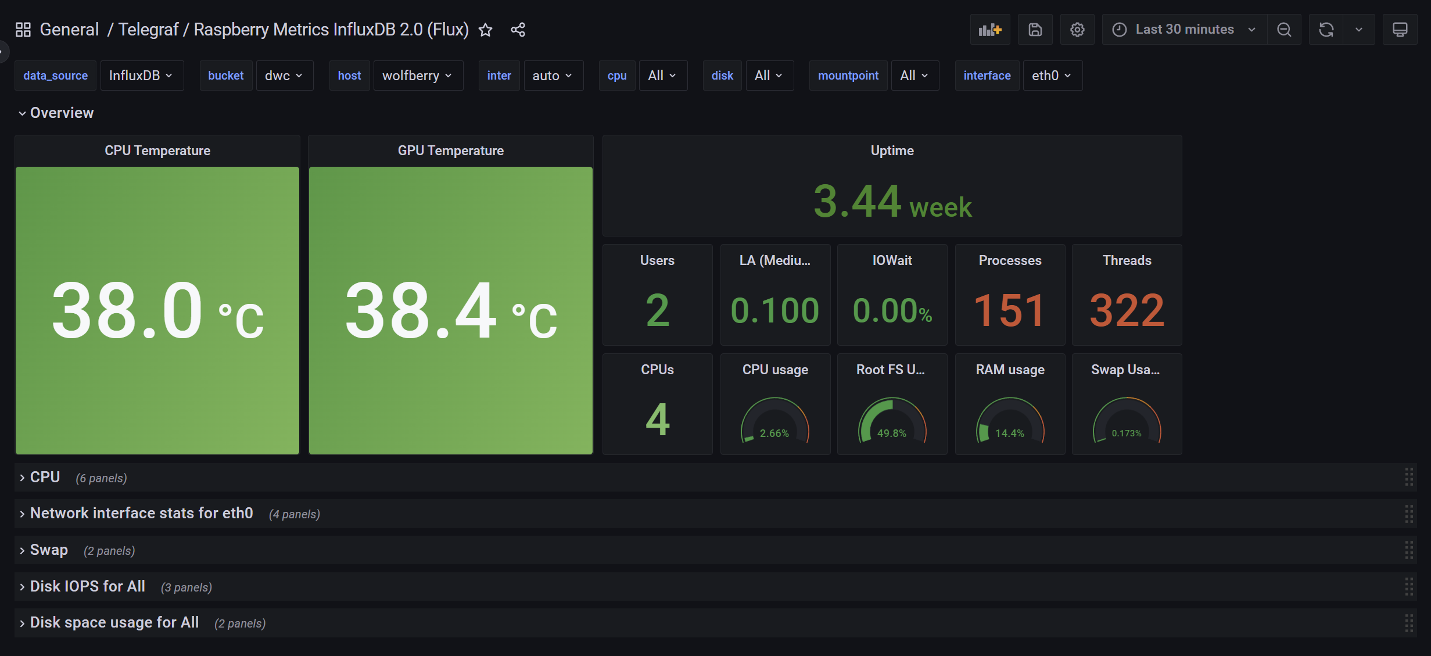Image resolution: width=1431 pixels, height=656 pixels.
Task: Refresh the dashboard
Action: tap(1326, 30)
